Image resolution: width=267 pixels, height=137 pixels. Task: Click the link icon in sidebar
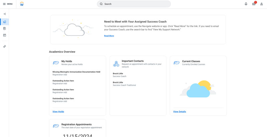click(x=4, y=46)
